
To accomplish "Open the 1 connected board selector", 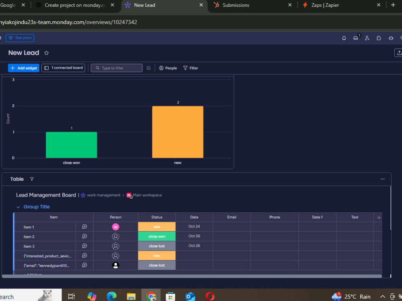I will click(64, 68).
